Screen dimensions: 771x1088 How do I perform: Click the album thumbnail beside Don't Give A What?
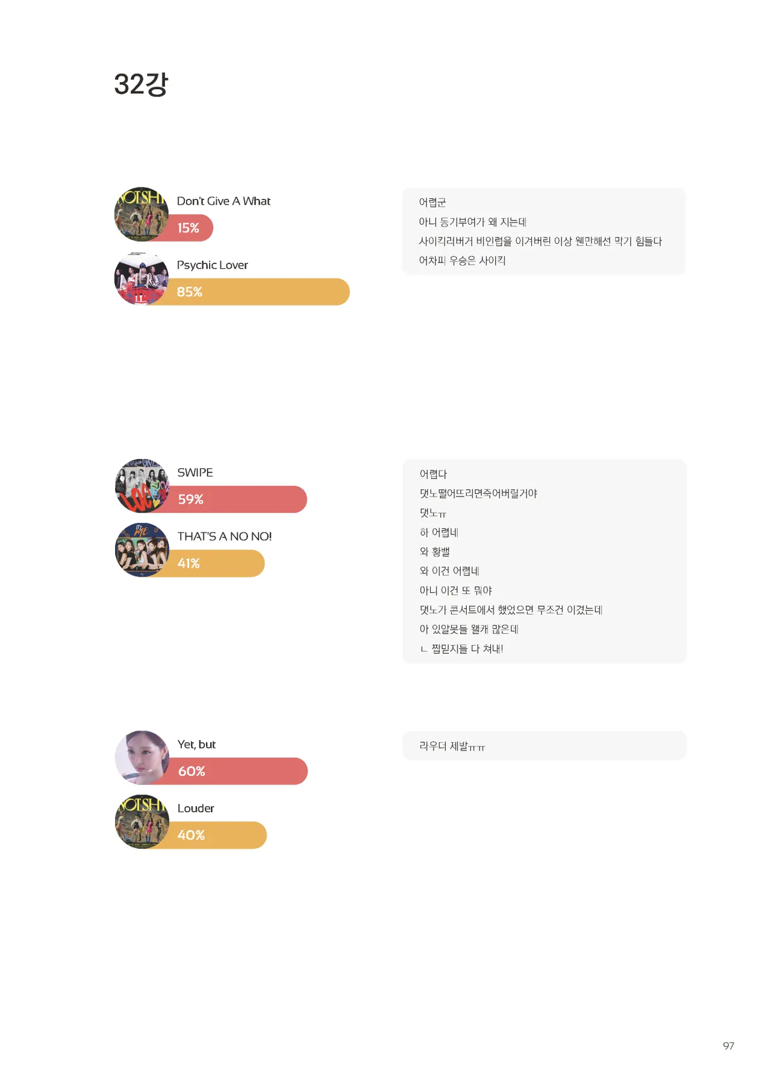coord(142,214)
